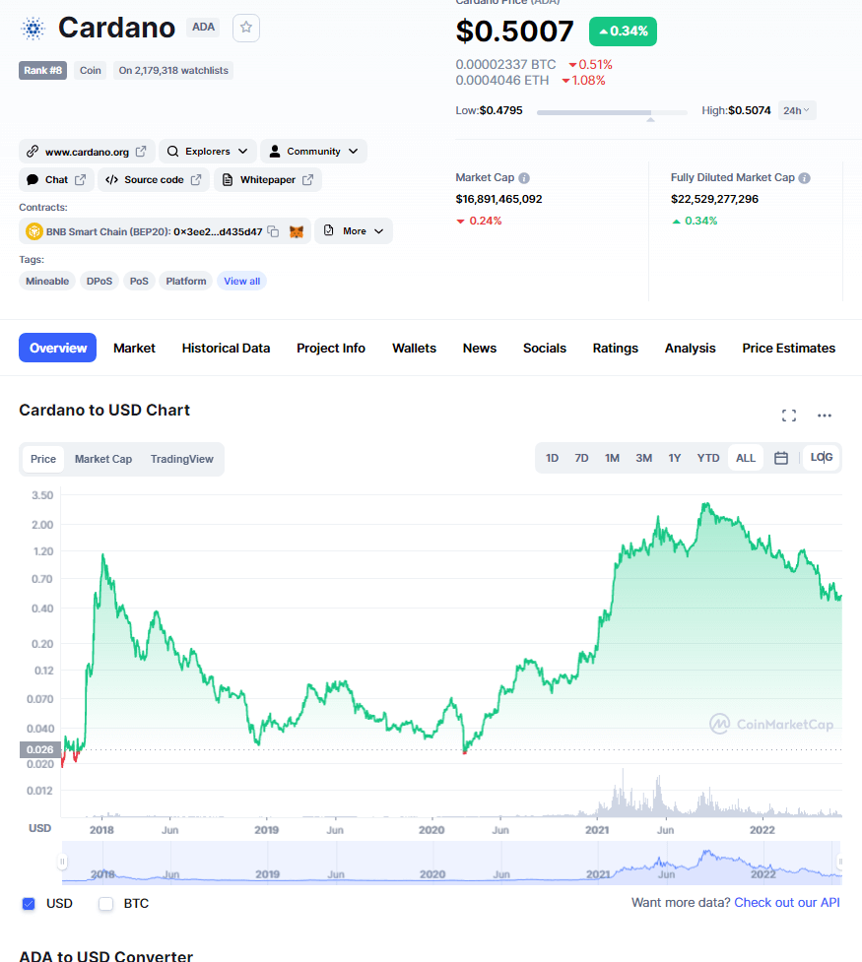The width and height of the screenshot is (862, 962).
Task: Toggle the LOG scale button
Action: pos(822,457)
